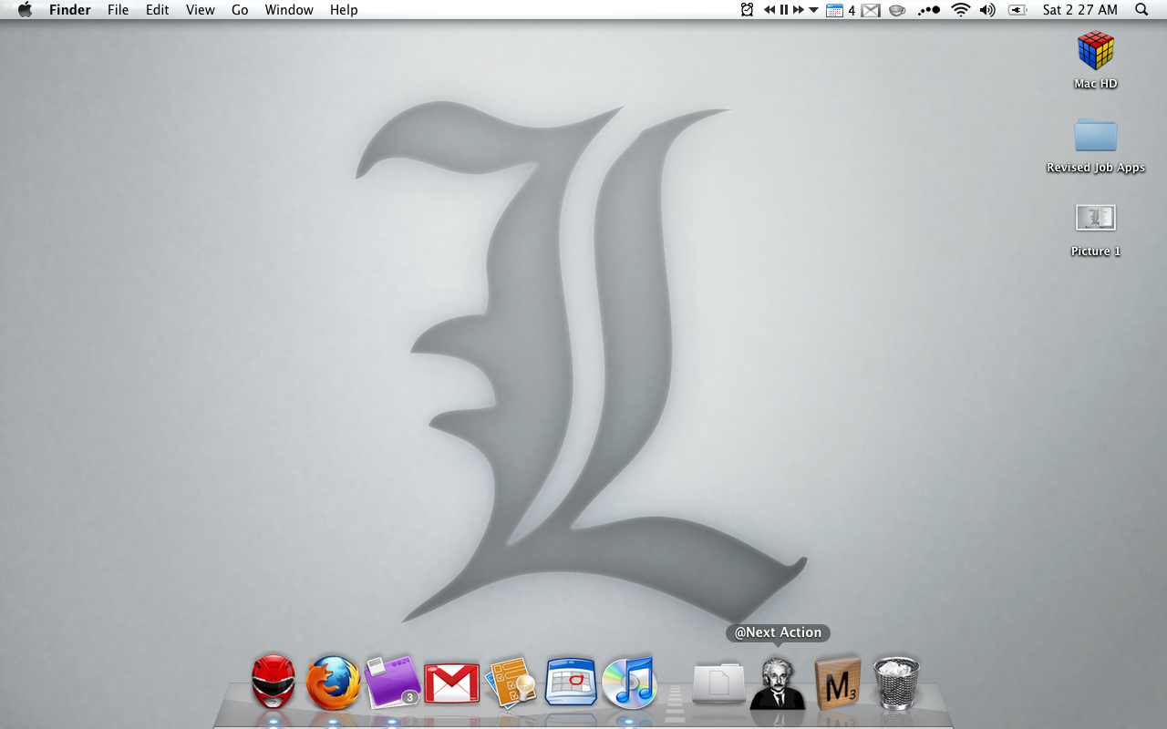
Task: Open the Gmail dock icon
Action: click(451, 683)
